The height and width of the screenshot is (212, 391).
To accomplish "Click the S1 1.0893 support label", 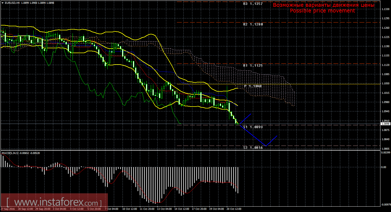I will [x=253, y=127].
